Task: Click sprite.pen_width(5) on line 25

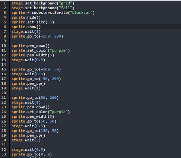Action: coord(33,117)
